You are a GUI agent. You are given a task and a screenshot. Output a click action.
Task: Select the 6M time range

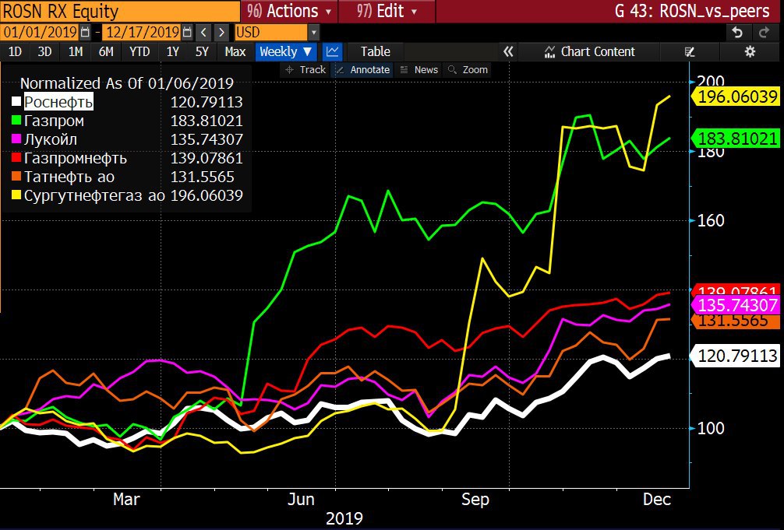106,51
